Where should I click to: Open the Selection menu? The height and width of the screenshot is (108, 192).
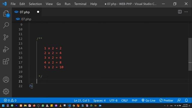35,4
